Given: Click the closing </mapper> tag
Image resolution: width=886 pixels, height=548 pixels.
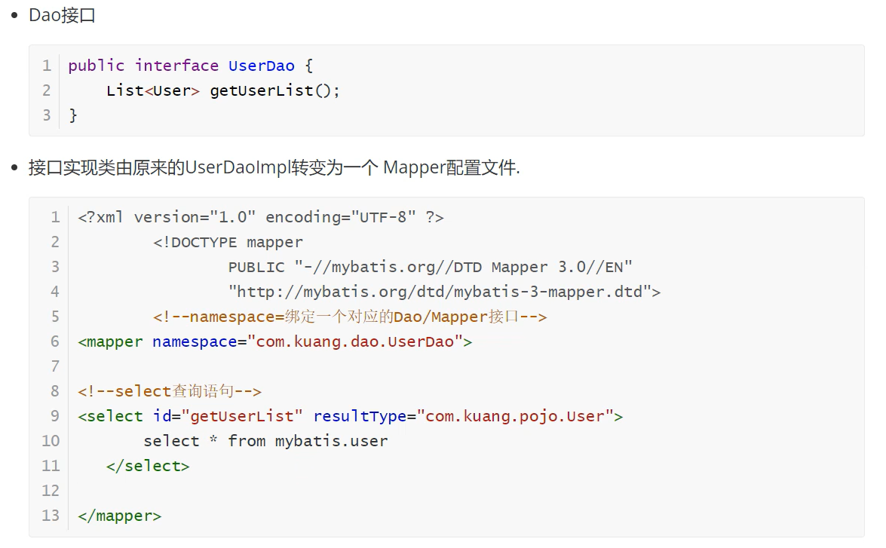Looking at the screenshot, I should pos(119,516).
